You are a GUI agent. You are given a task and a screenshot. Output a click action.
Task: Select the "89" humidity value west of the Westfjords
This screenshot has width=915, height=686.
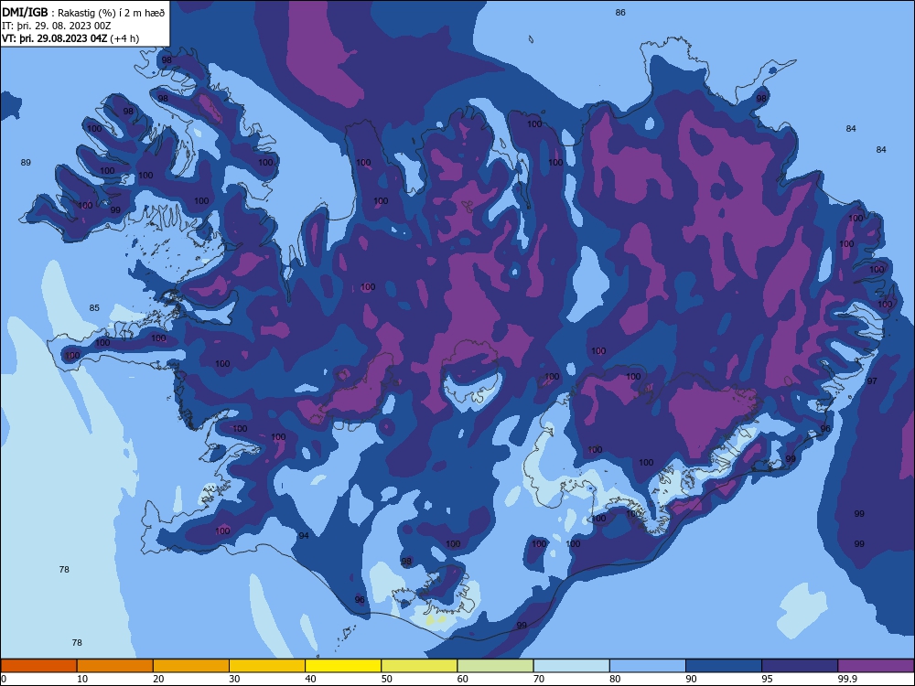[x=26, y=162]
